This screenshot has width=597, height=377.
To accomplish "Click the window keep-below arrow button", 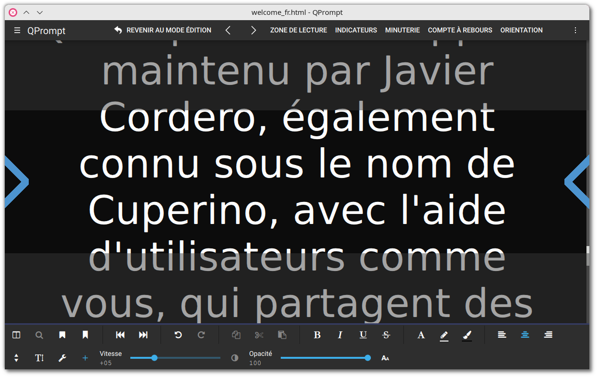I will click(x=40, y=12).
